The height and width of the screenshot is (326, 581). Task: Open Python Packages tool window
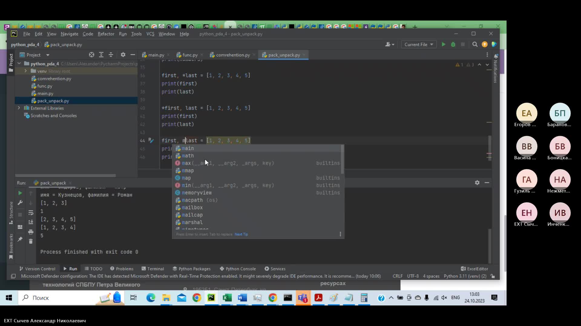(192, 269)
